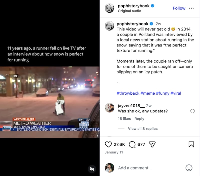The image size is (200, 176).
Task: Open comments via speech bubble icon
Action: 132,144
